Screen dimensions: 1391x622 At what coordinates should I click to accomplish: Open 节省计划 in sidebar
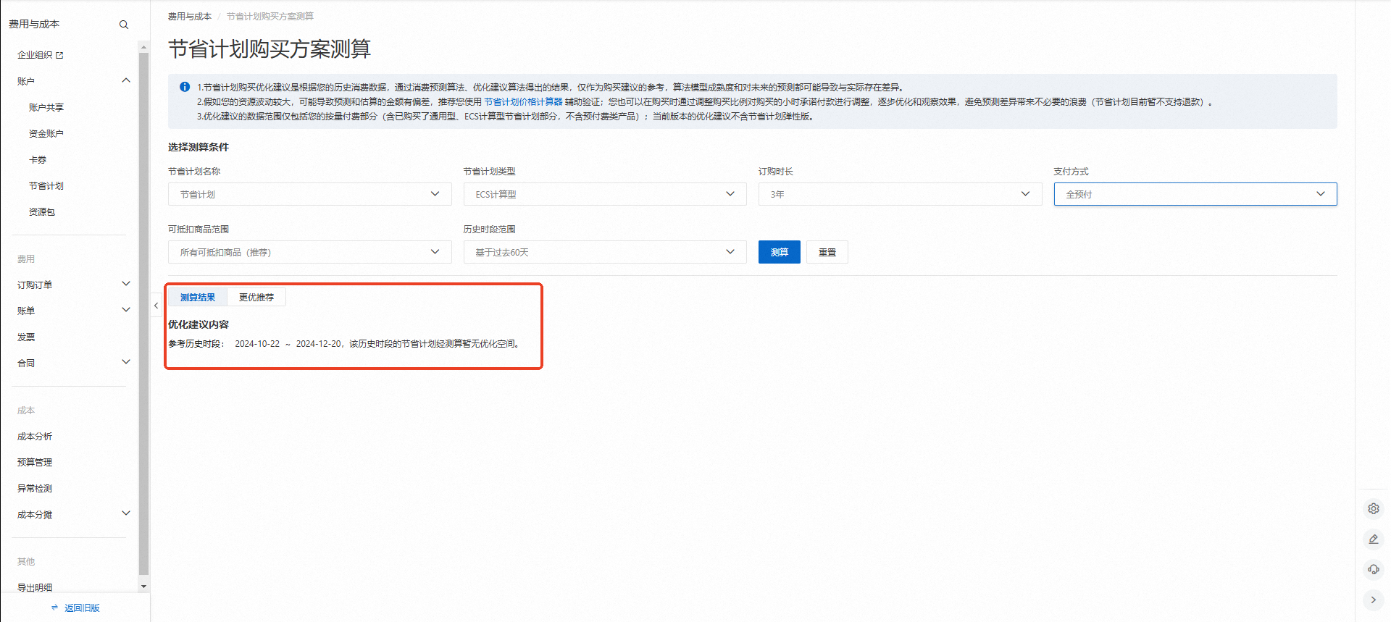pyautogui.click(x=46, y=186)
